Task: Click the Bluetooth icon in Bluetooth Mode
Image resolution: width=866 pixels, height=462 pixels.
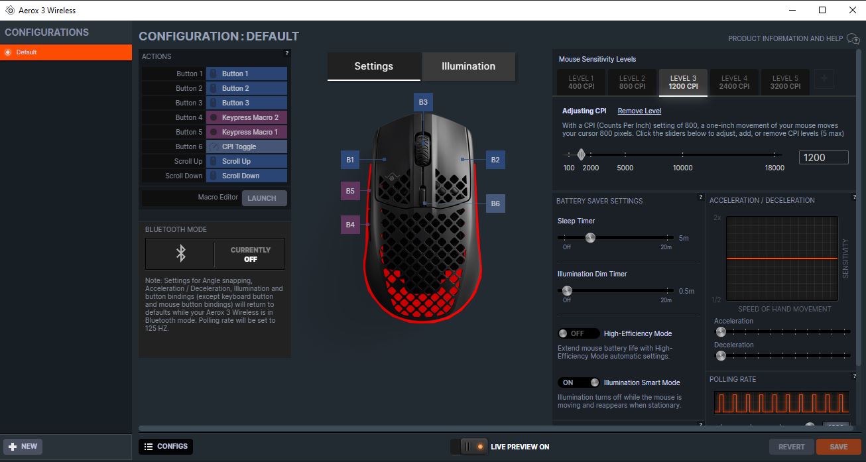Action: pyautogui.click(x=180, y=254)
